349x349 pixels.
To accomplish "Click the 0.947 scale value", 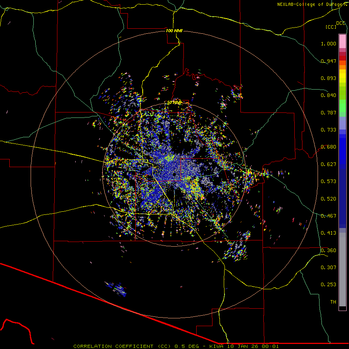I will pyautogui.click(x=328, y=61).
